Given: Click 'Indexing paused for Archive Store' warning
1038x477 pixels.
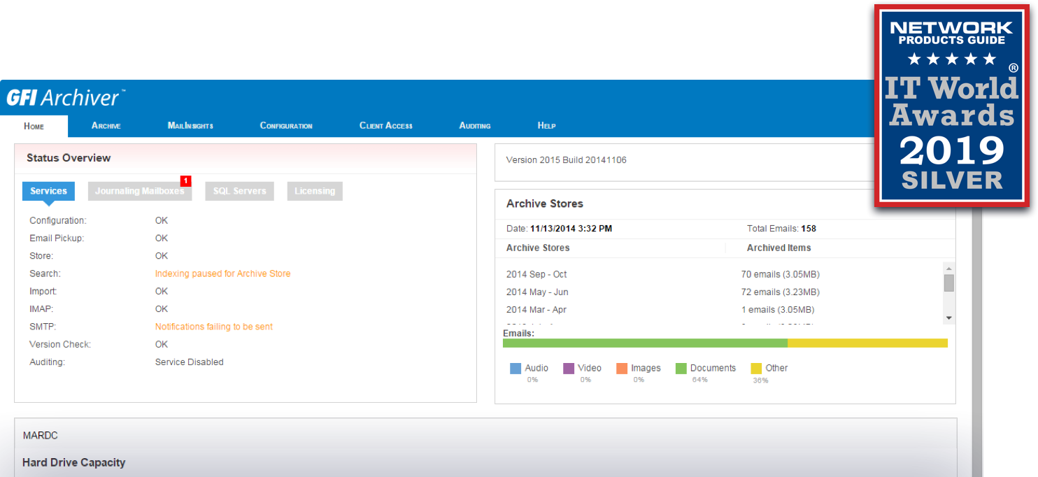Looking at the screenshot, I should point(222,274).
